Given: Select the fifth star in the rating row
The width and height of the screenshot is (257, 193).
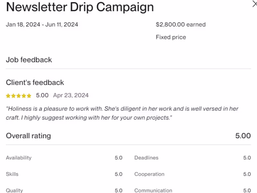Looking at the screenshot, I should [29, 96].
